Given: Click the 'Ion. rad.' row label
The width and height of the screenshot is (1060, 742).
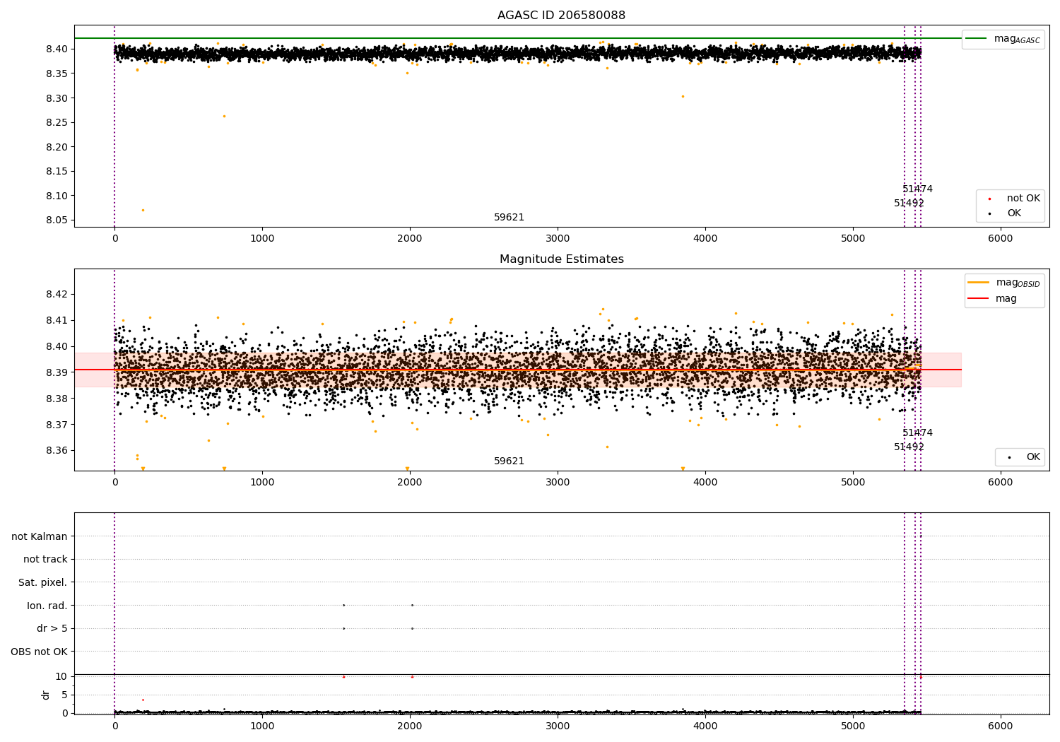Looking at the screenshot, I should tap(47, 606).
